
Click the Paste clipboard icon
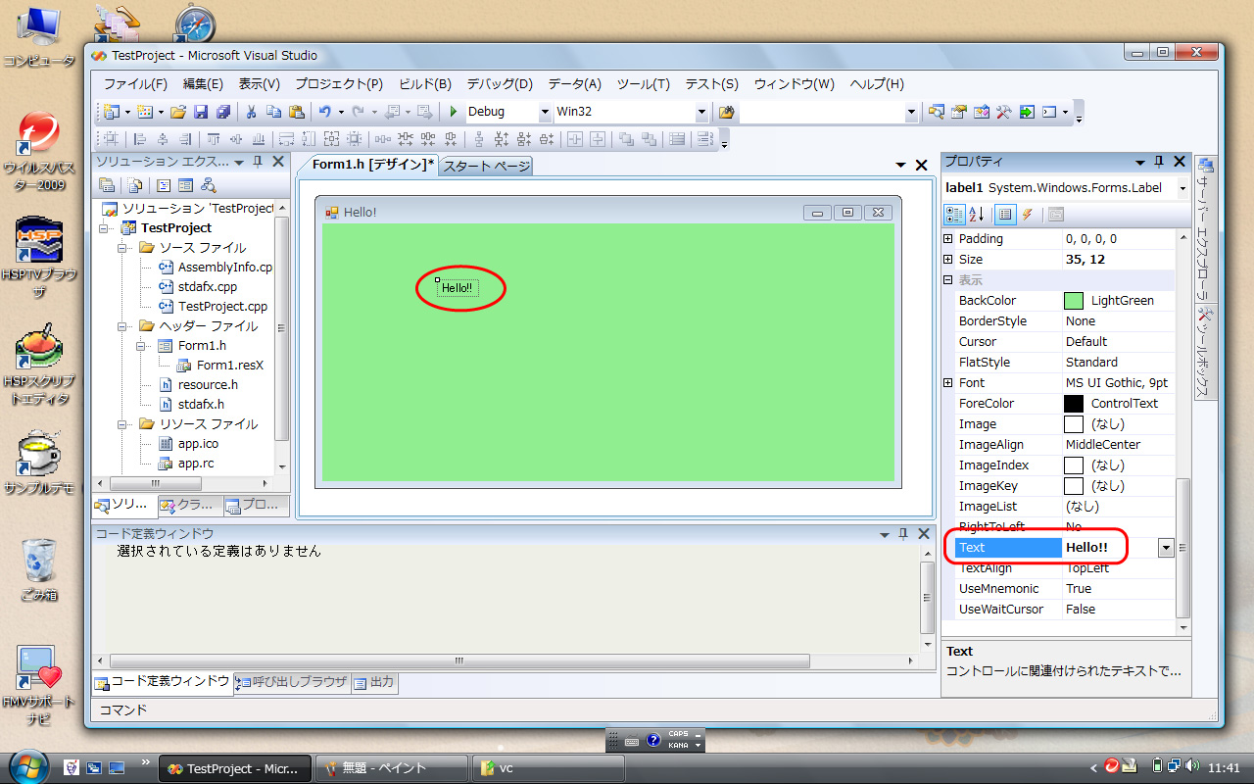click(x=296, y=112)
